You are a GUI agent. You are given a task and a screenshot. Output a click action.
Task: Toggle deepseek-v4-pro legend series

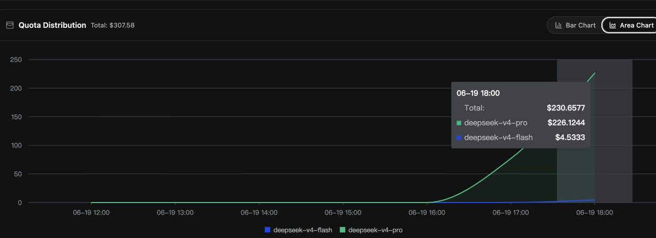click(x=371, y=230)
